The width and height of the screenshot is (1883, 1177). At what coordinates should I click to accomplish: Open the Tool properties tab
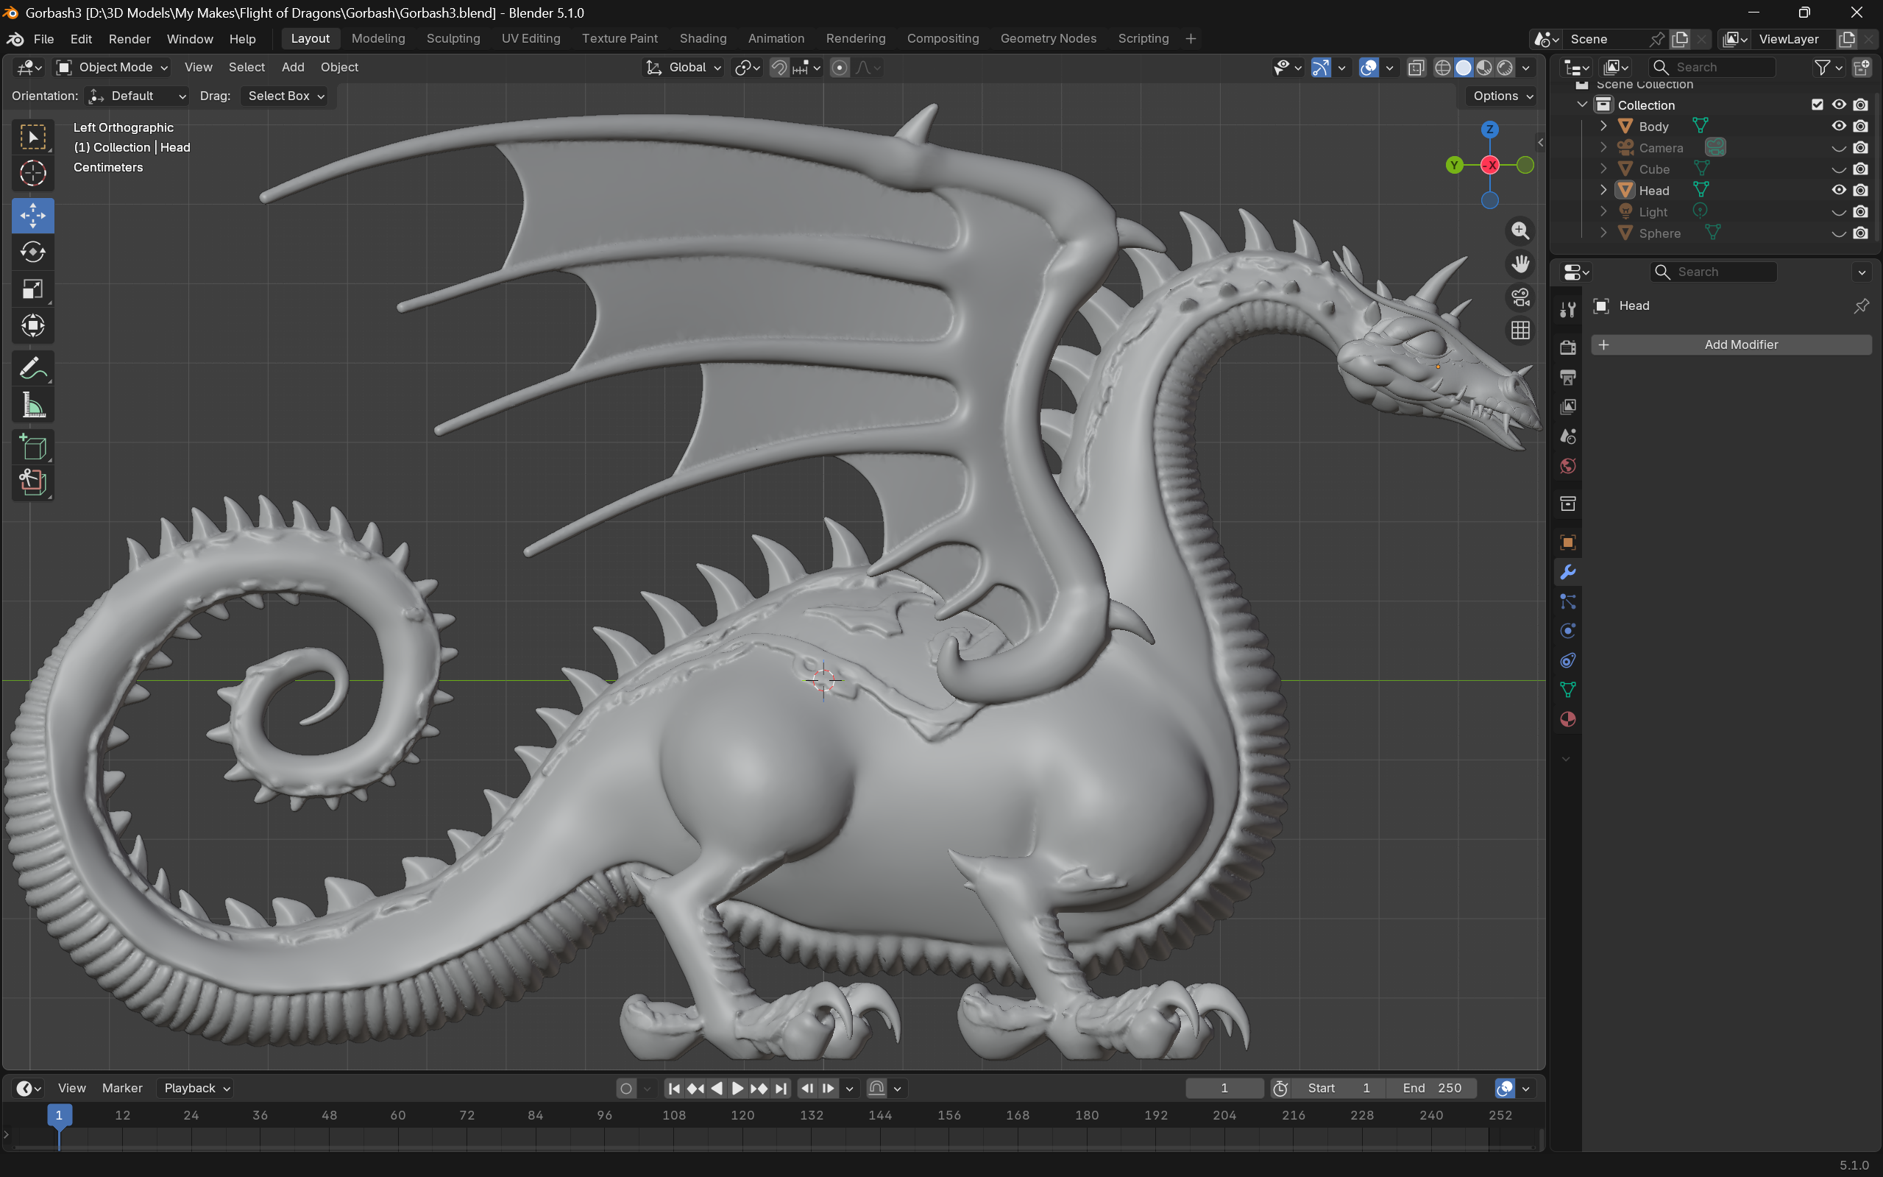tap(1567, 310)
